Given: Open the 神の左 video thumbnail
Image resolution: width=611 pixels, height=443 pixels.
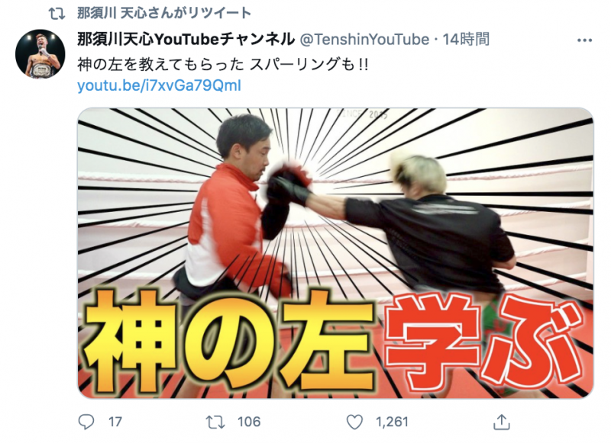Looking at the screenshot, I should tap(335, 253).
